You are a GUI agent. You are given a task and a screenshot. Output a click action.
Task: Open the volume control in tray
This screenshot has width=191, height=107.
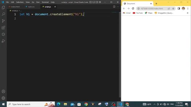pyautogui.click(x=168, y=104)
